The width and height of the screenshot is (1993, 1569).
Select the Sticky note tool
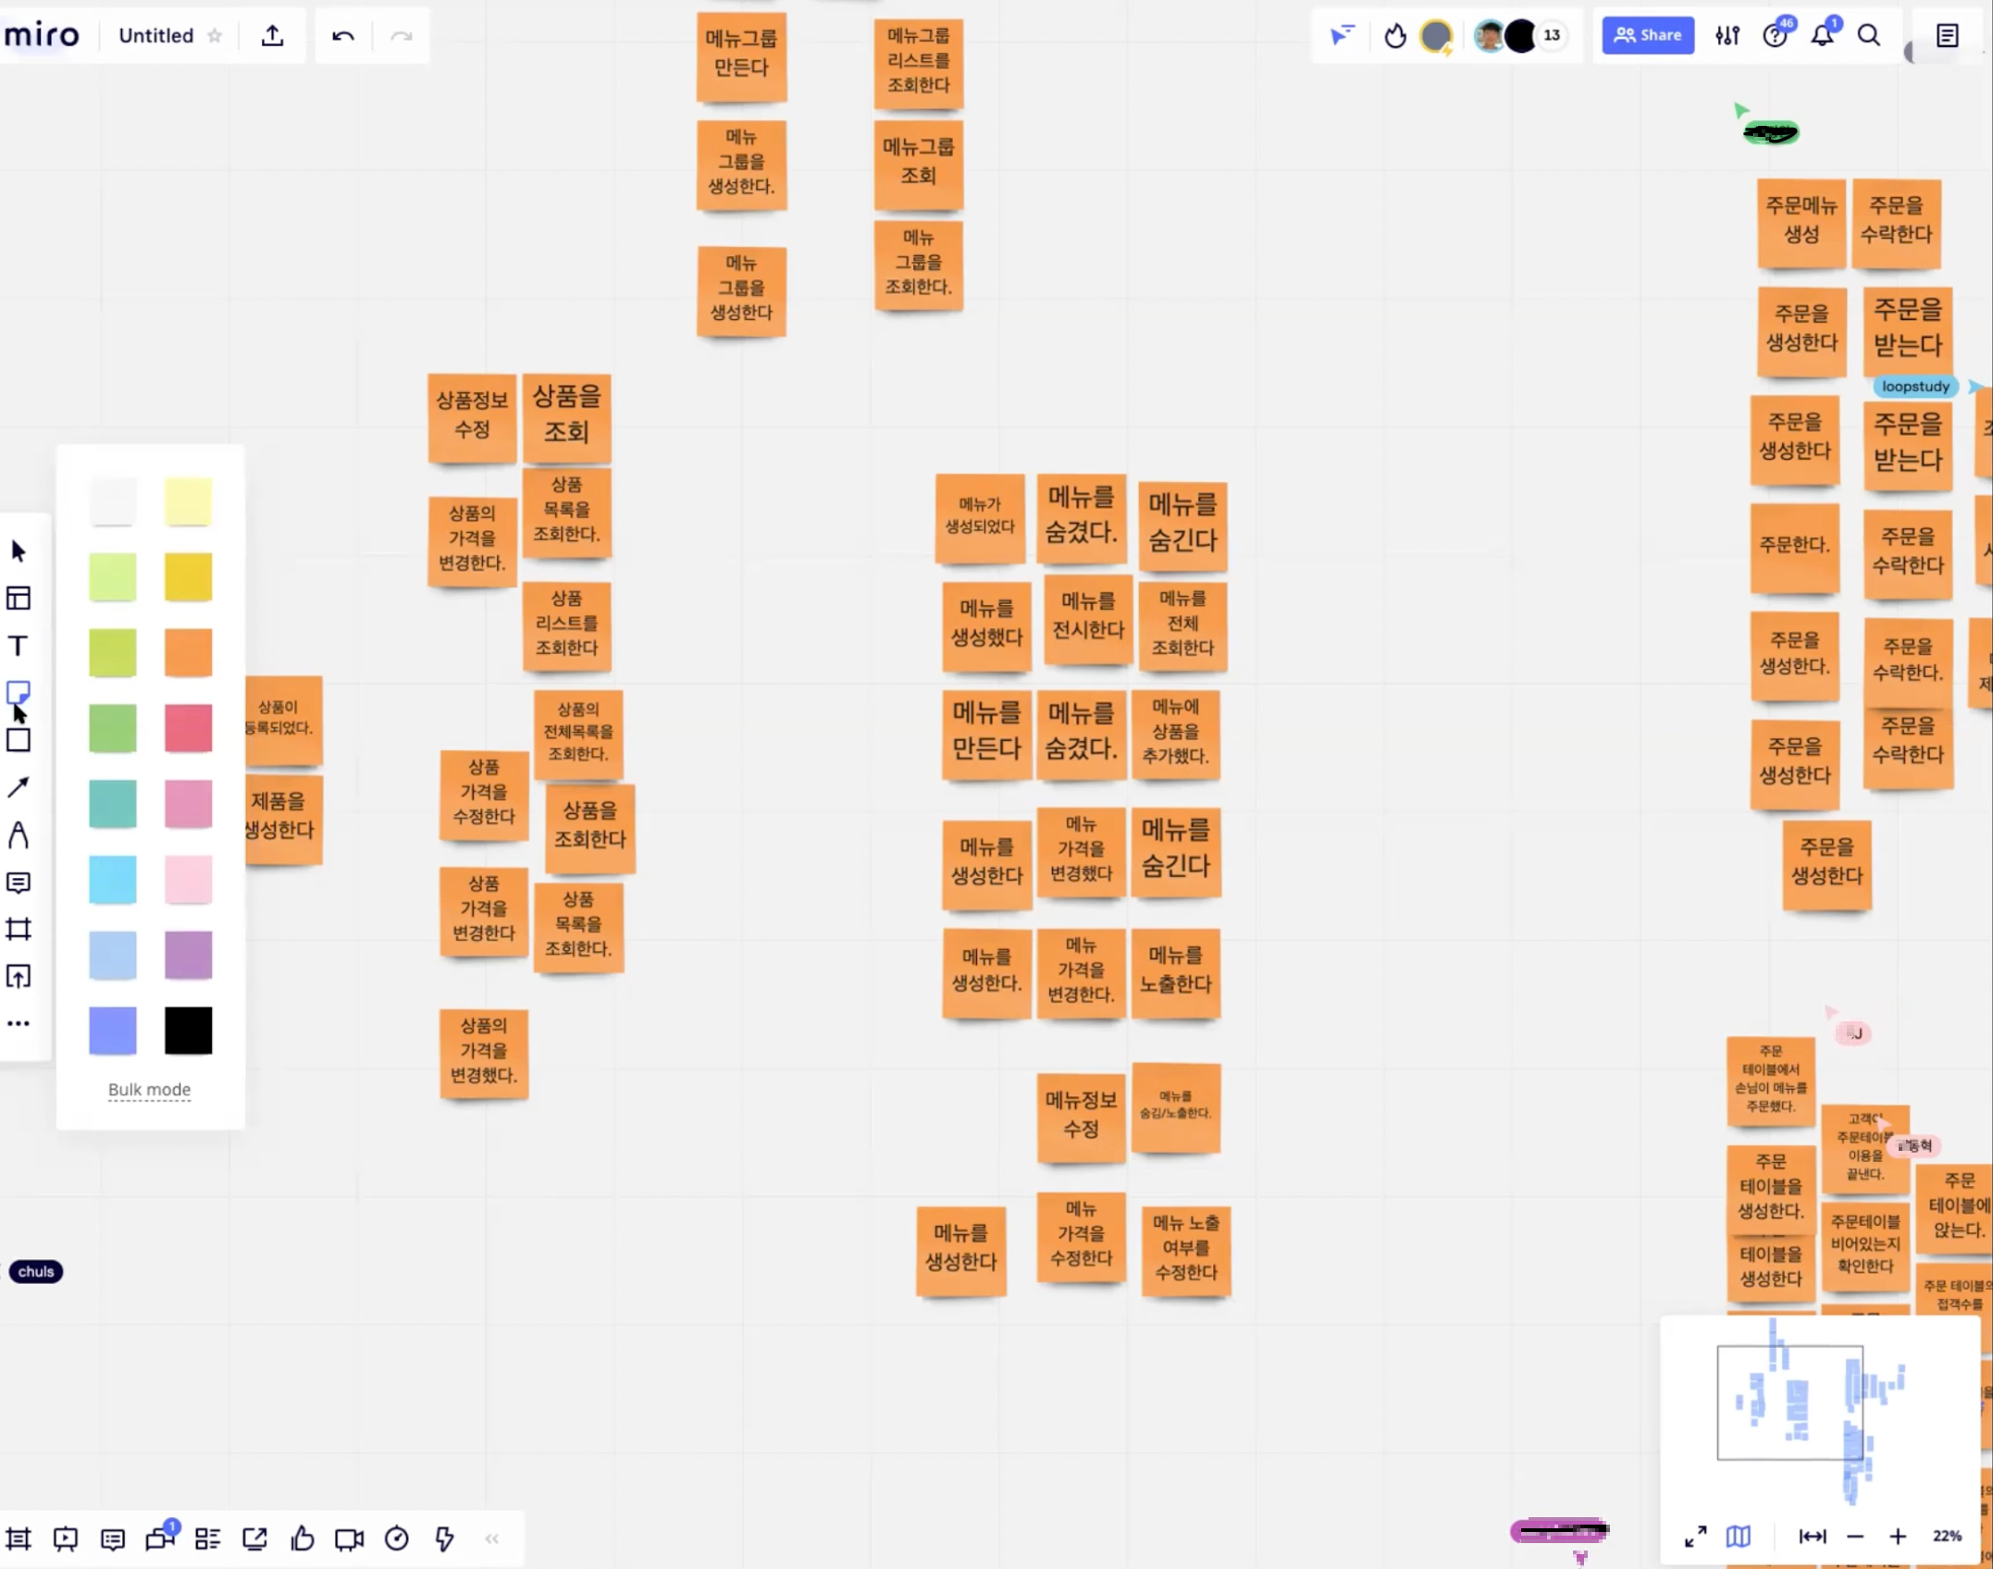[x=18, y=692]
